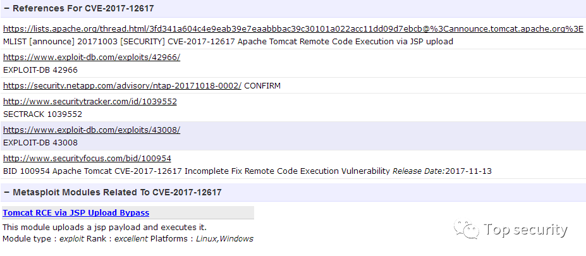Click the MLIST announce description text
This screenshot has width=586, height=256.
coord(228,42)
